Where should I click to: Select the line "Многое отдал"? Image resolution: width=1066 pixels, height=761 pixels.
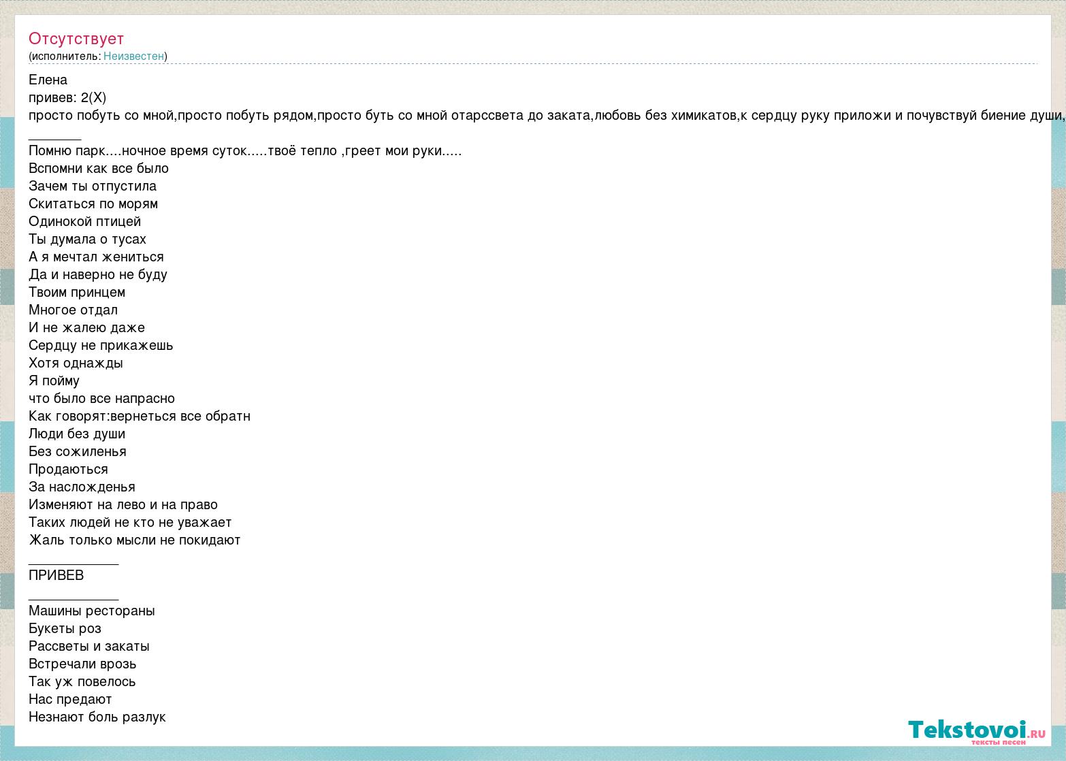[x=73, y=310]
